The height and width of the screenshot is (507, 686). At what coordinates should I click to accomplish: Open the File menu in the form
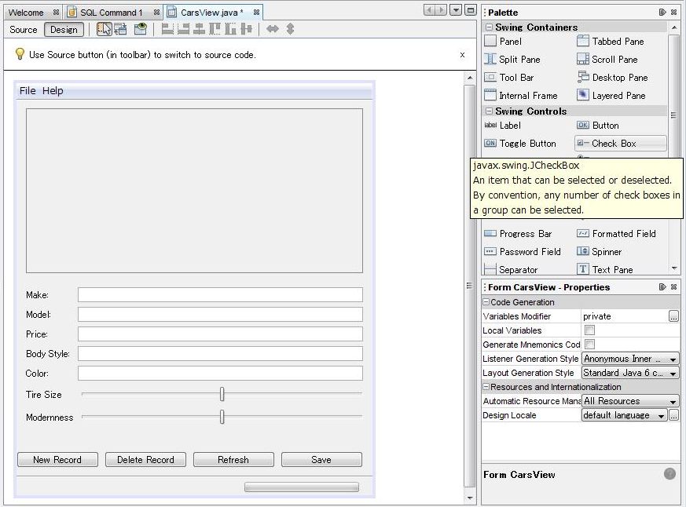click(x=28, y=91)
